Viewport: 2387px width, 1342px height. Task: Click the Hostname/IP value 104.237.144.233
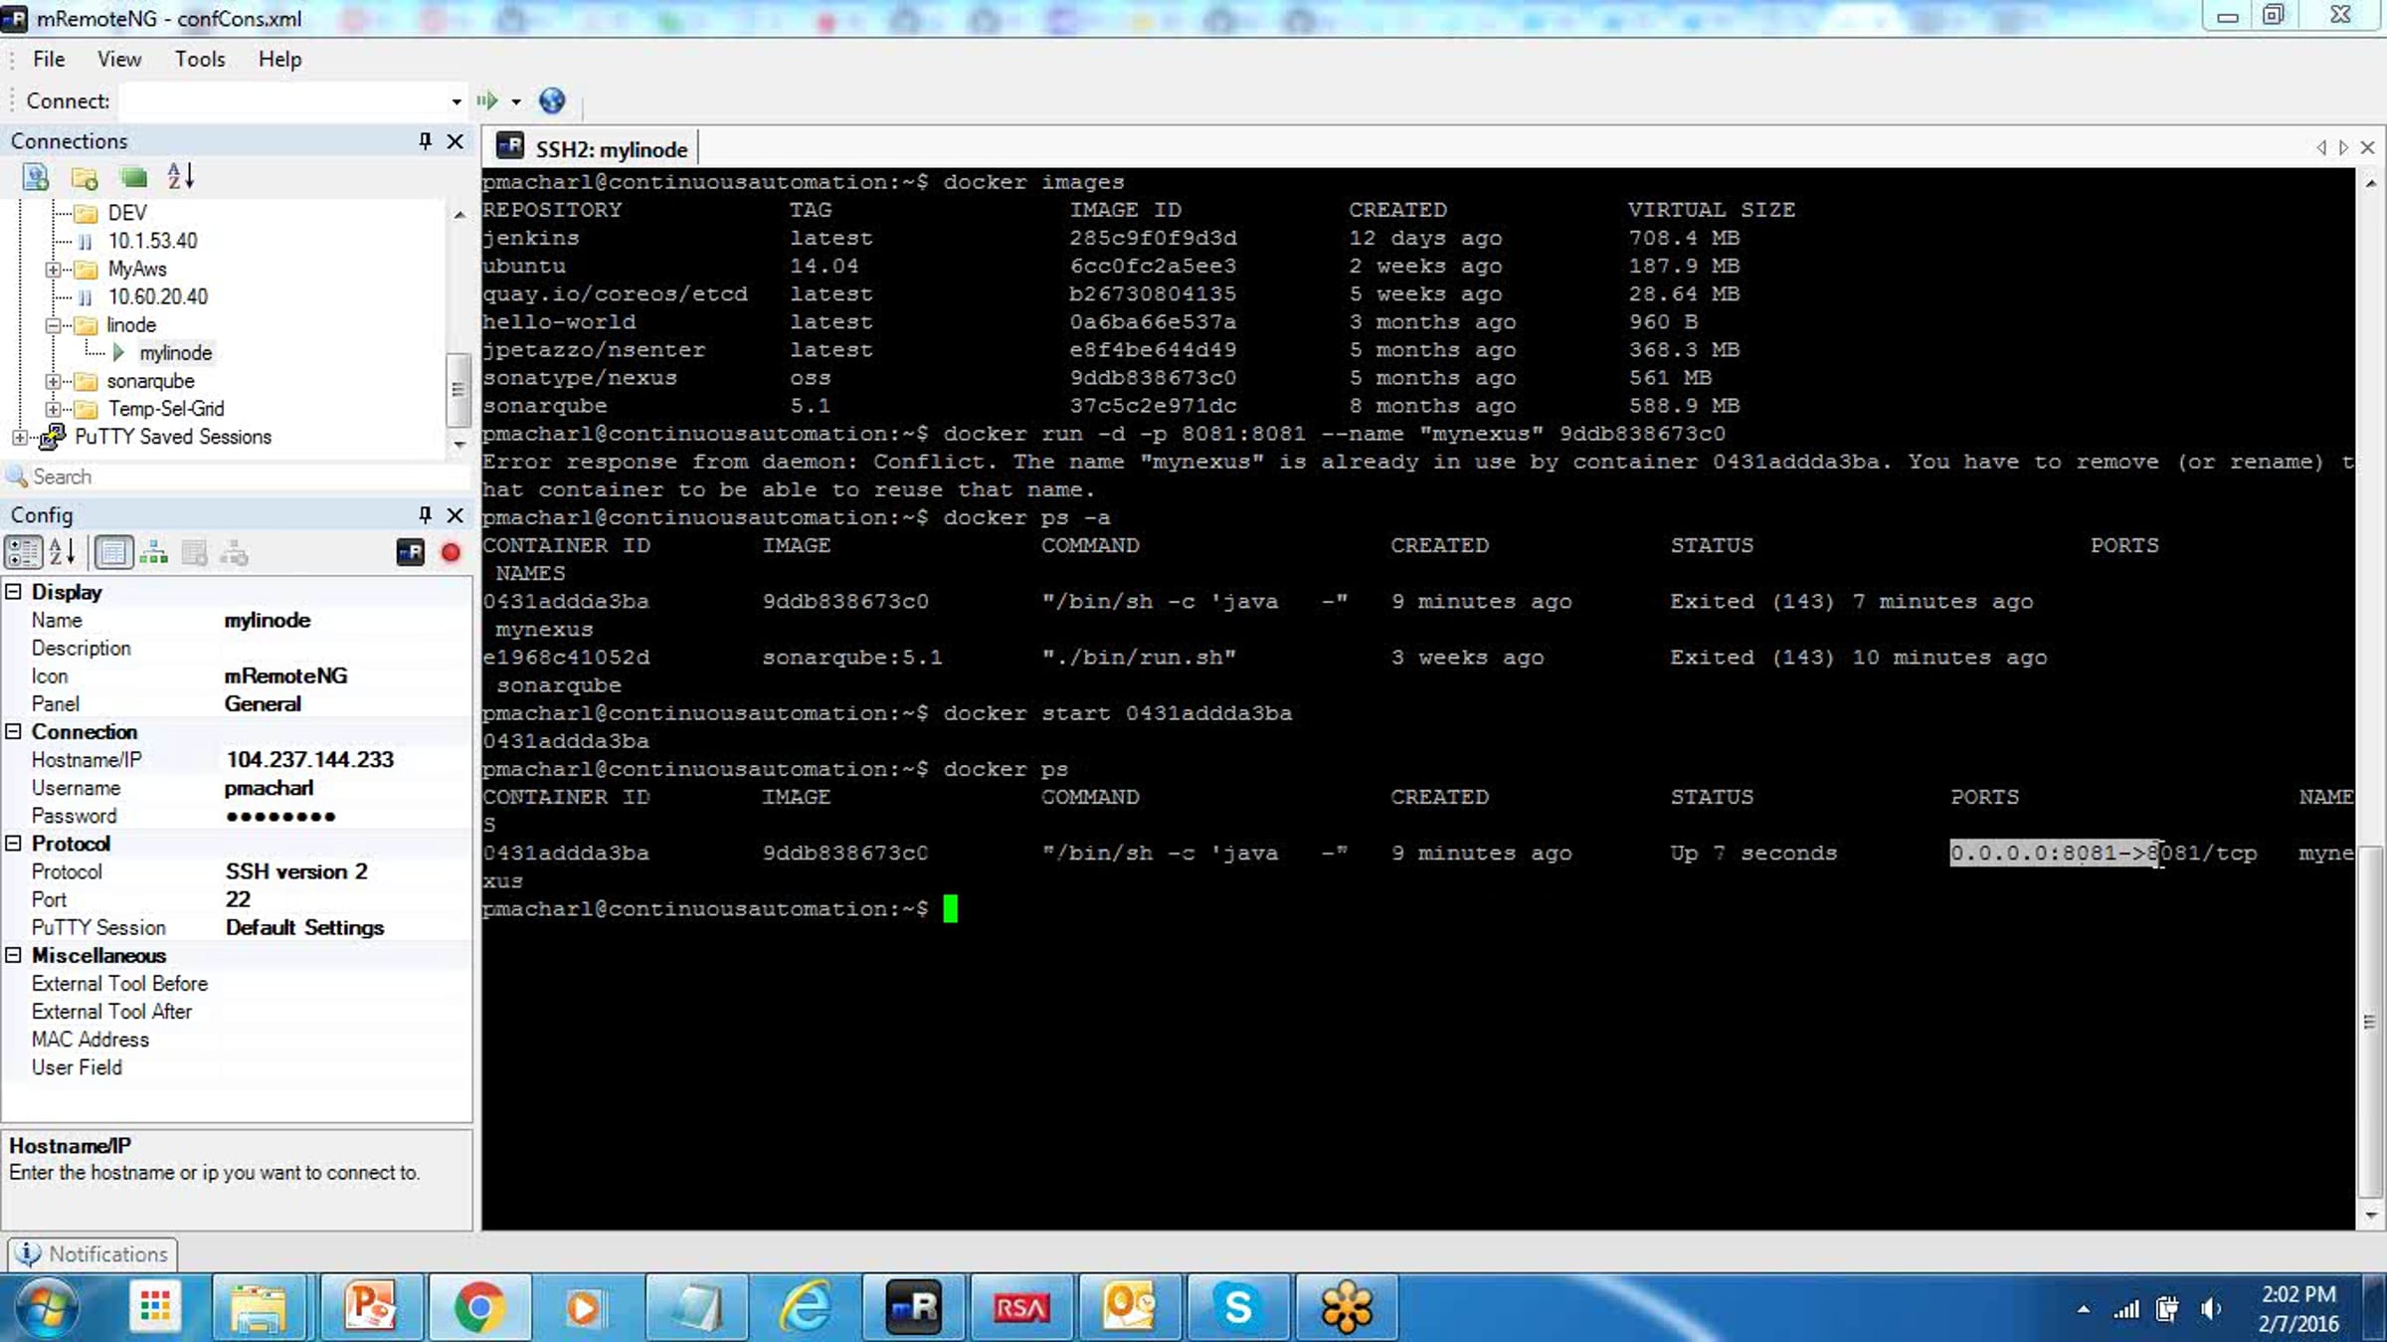point(309,760)
